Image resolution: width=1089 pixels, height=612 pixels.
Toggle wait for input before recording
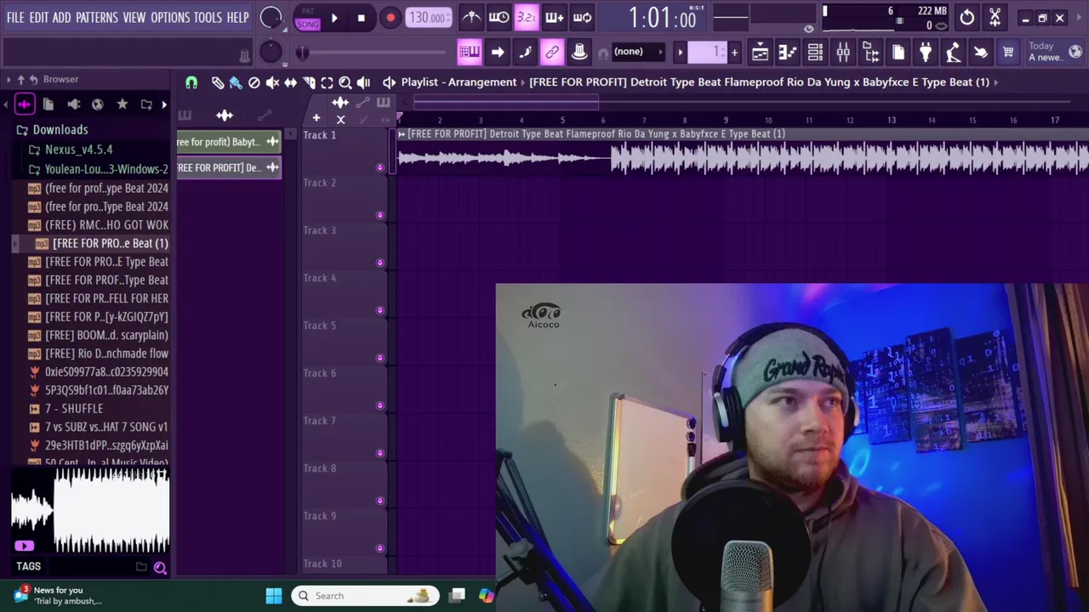499,17
